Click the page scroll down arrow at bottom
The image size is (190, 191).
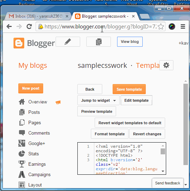coord(186,185)
